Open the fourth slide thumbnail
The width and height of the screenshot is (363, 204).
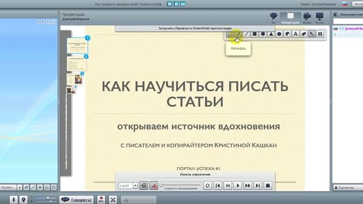click(71, 91)
